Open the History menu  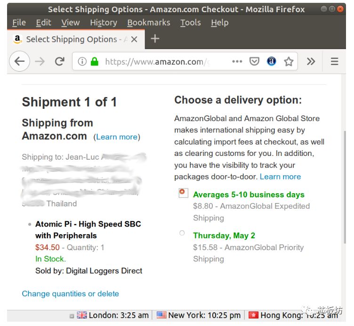[x=104, y=23]
